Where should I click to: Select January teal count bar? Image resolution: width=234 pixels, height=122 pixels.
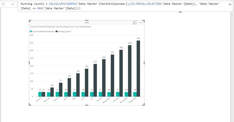[40, 94]
